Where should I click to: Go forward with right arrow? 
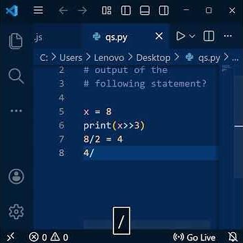pos(82,11)
